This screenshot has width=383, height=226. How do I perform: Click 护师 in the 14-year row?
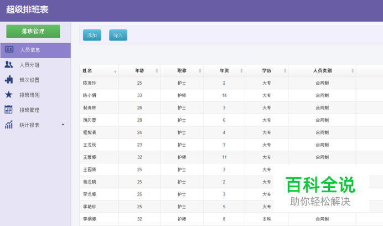(x=182, y=95)
